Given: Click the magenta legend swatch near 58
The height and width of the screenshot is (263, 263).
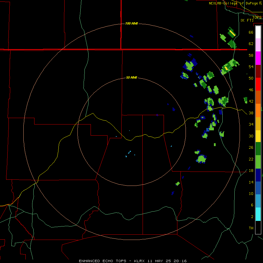Looking at the screenshot, I should point(258,58).
